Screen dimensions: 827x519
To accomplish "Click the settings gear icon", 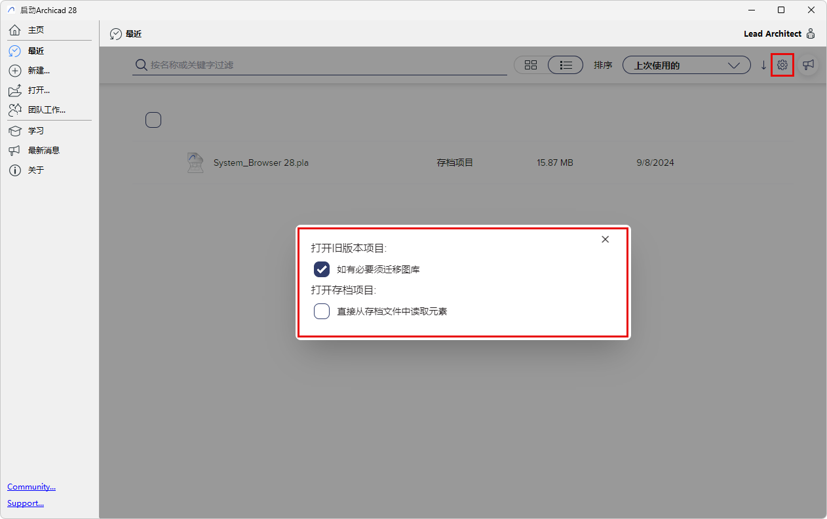I will (x=782, y=65).
